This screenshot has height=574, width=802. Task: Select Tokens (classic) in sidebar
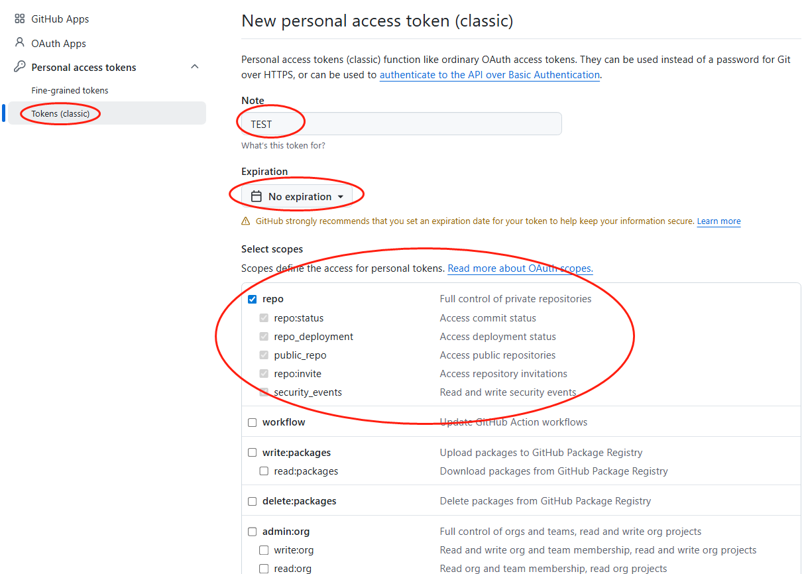click(x=60, y=113)
